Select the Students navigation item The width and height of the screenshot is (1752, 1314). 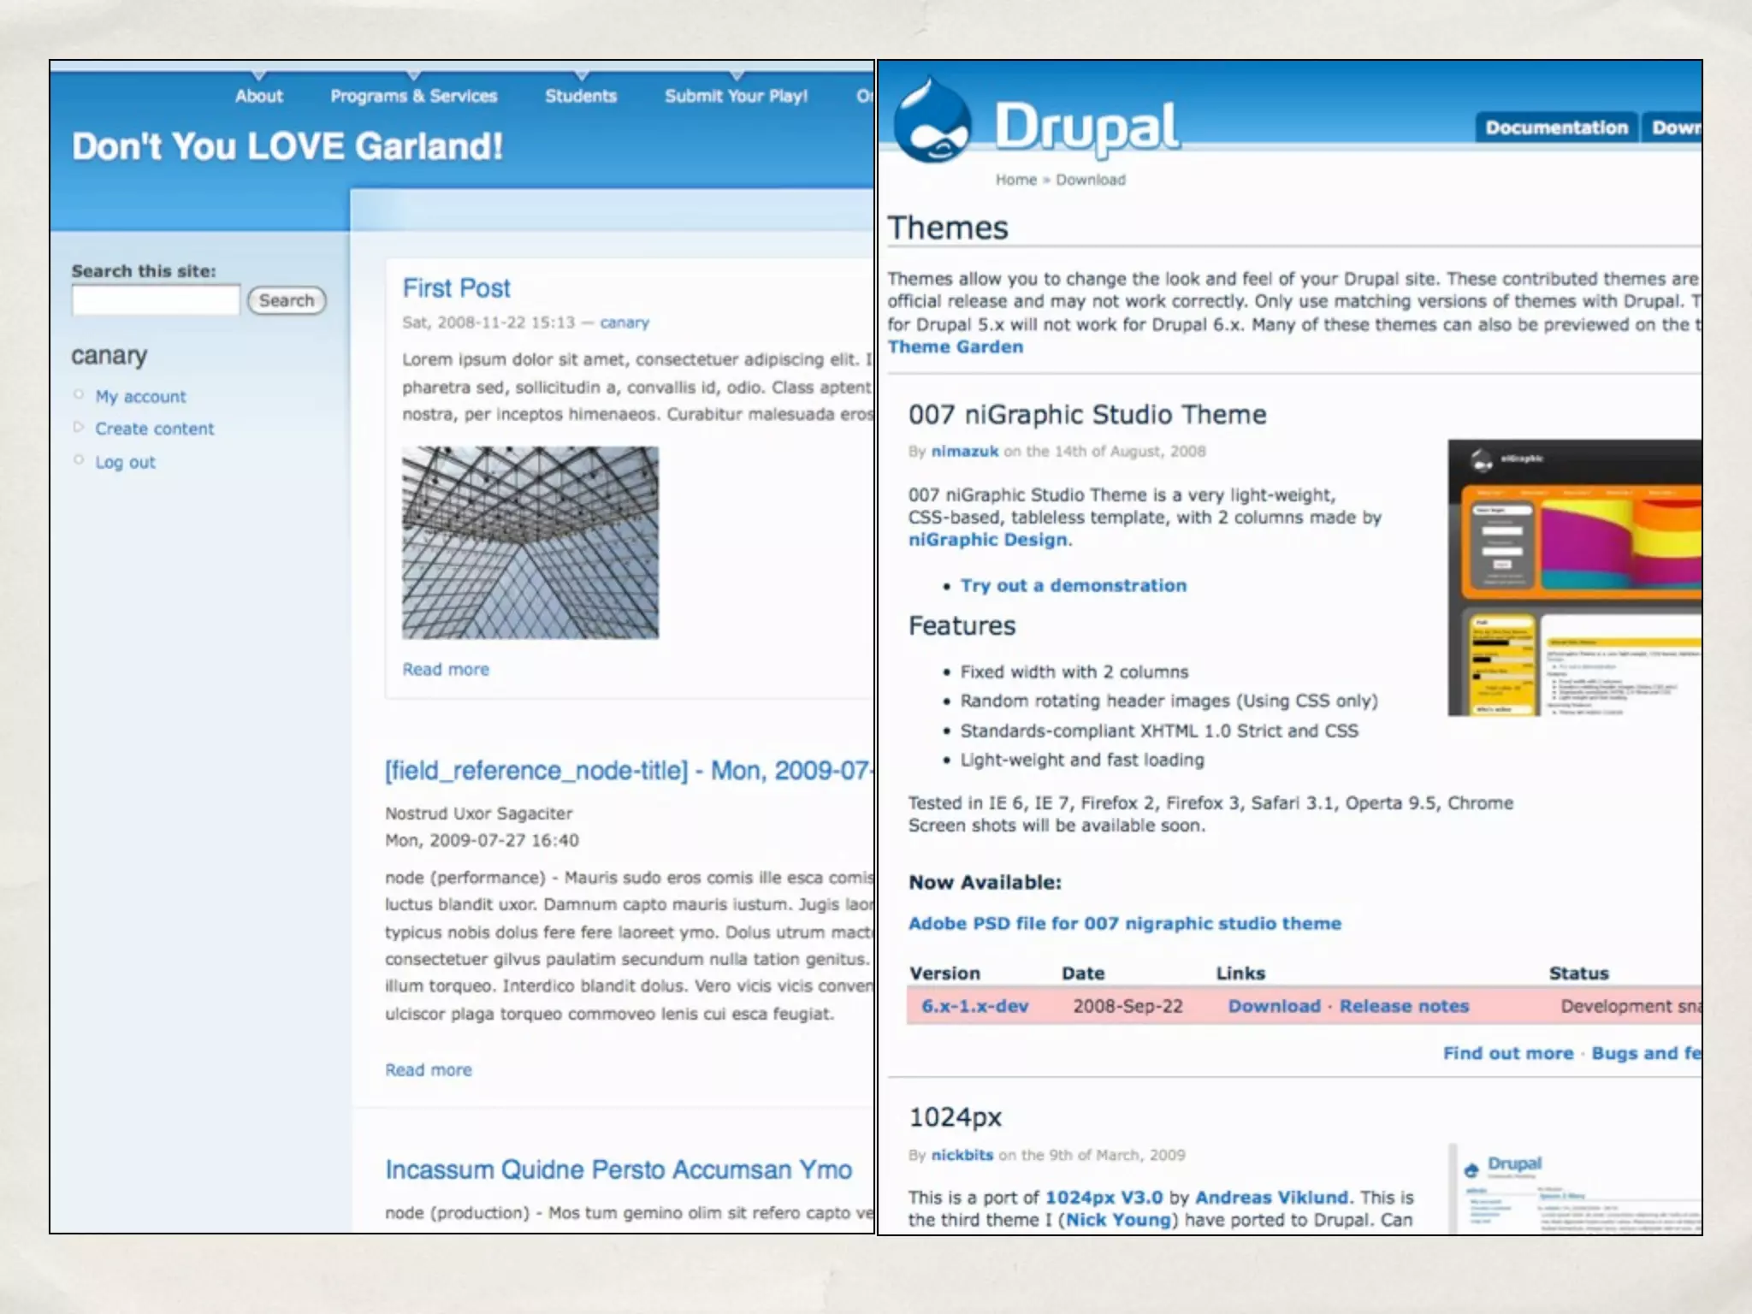click(x=581, y=96)
